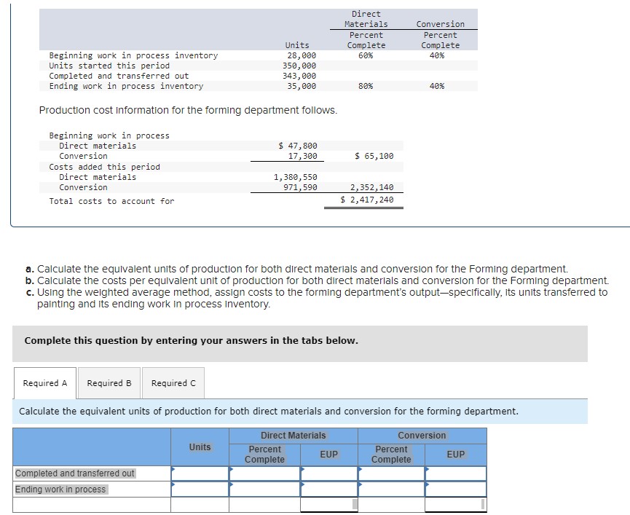Select Direct Materials Percent Complete for Completed and transferred out
This screenshot has width=630, height=515.
265,473
